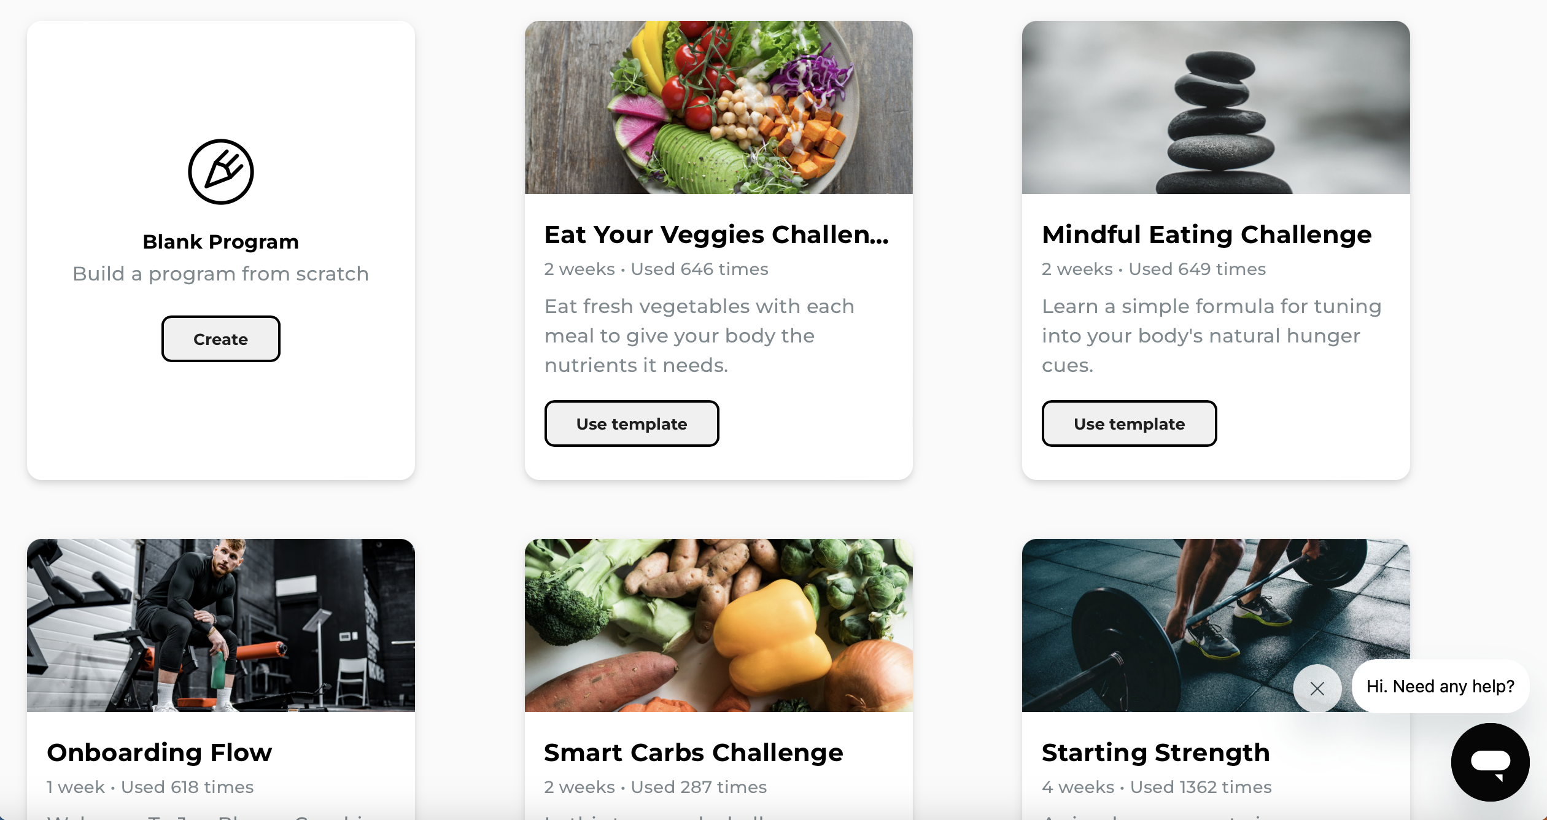This screenshot has height=820, width=1547.
Task: Click the Blank Program heading
Action: tap(221, 242)
